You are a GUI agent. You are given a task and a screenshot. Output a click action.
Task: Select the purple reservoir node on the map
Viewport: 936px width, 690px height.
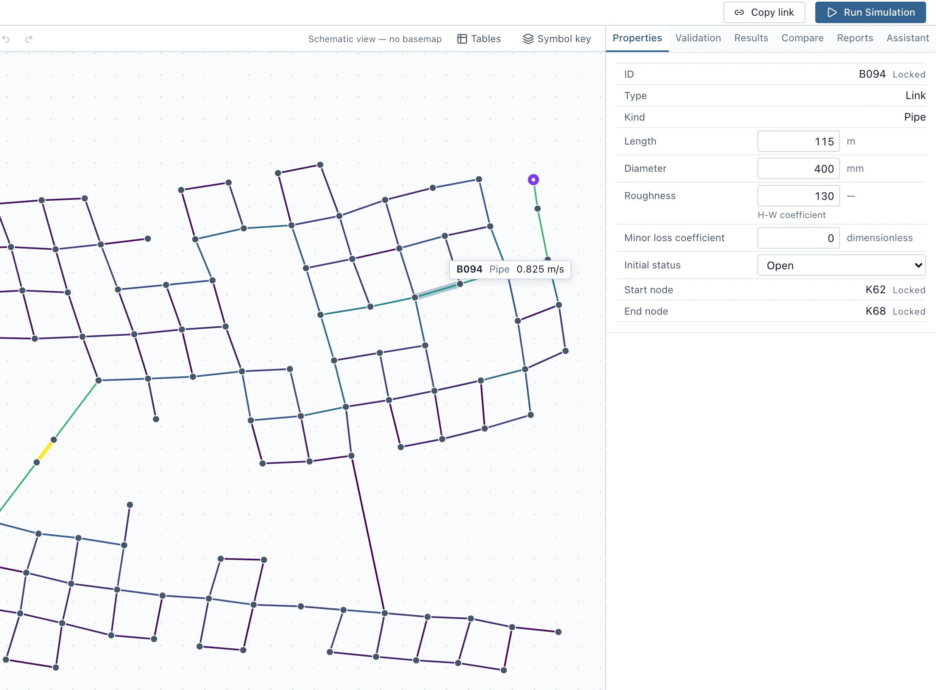(533, 180)
